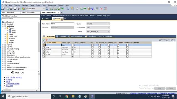Tick the select-all checkbox in column header
This screenshot has width=177, height=99.
coord(44,43)
